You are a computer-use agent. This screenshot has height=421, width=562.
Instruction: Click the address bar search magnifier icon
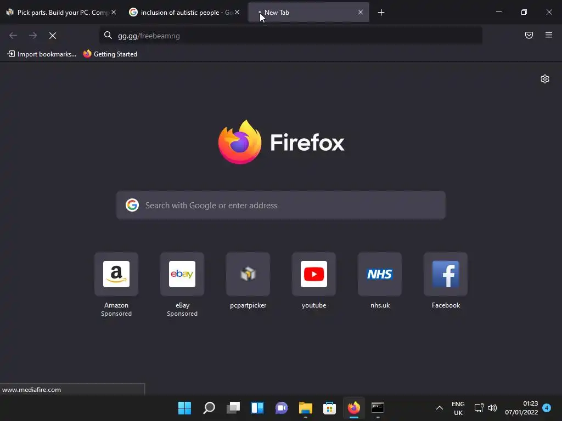click(108, 36)
